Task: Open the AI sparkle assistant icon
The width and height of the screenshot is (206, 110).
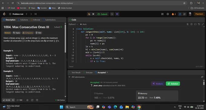Action: (x=117, y=14)
